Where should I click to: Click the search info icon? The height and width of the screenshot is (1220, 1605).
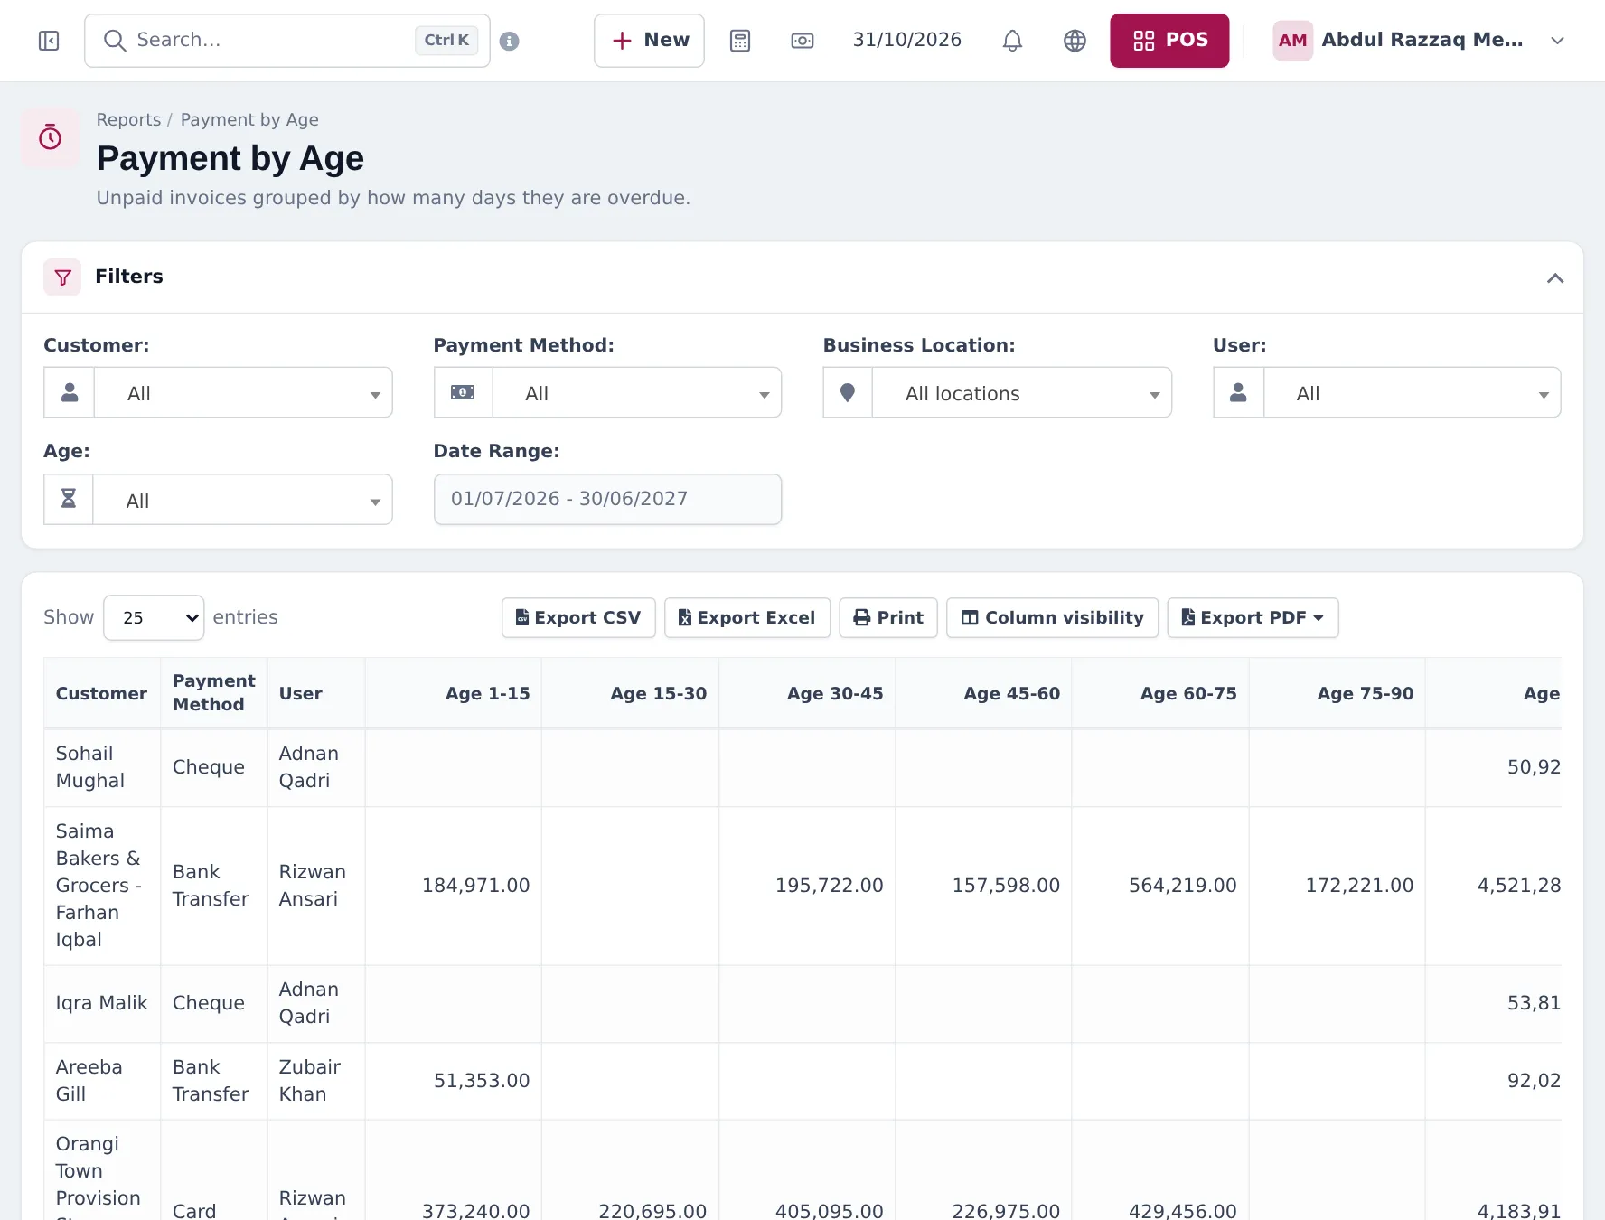click(510, 41)
